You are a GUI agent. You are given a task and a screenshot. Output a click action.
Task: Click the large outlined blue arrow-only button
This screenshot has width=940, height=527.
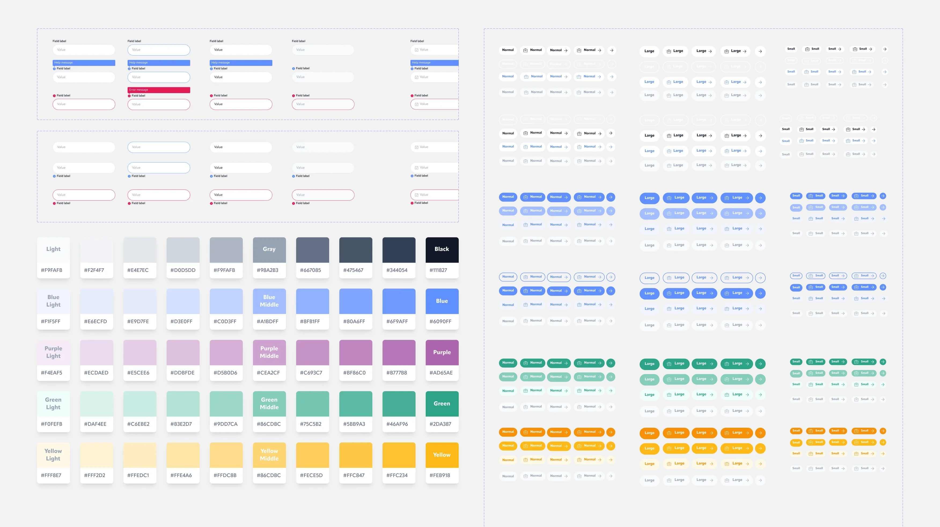(x=760, y=278)
